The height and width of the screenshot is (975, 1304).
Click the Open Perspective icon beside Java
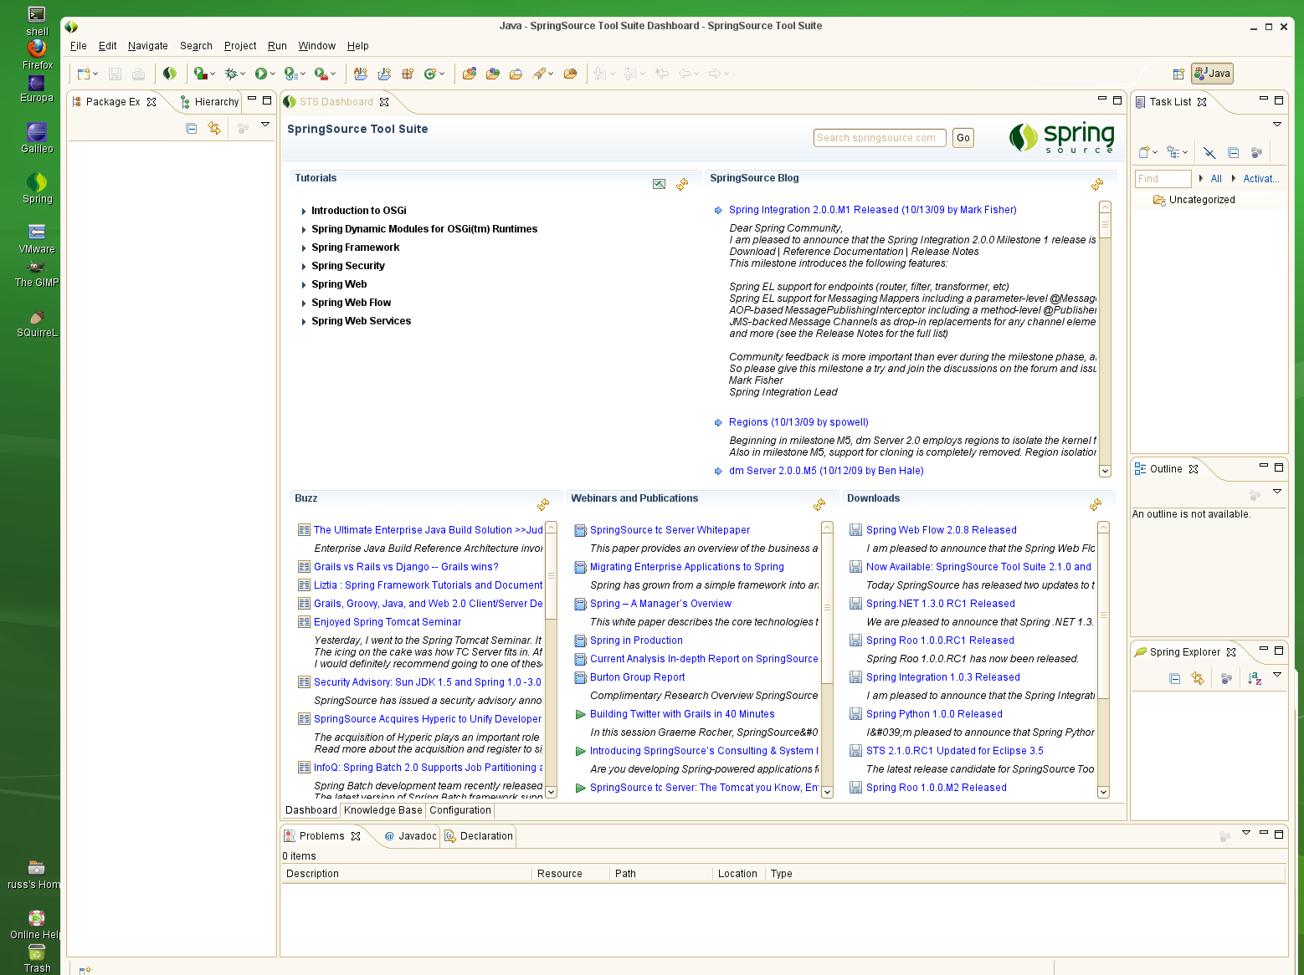[1178, 74]
